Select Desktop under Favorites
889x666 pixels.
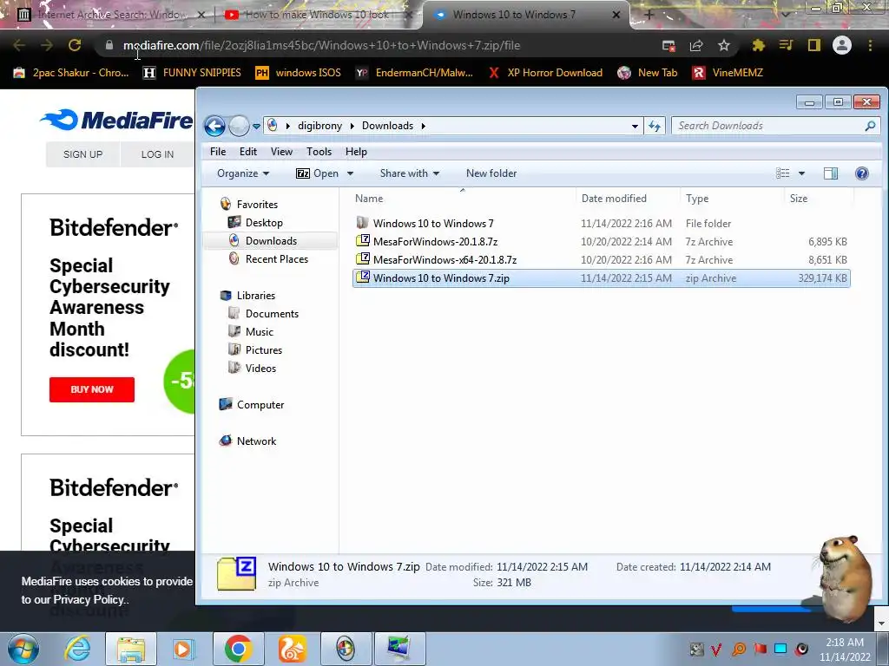[x=264, y=223]
